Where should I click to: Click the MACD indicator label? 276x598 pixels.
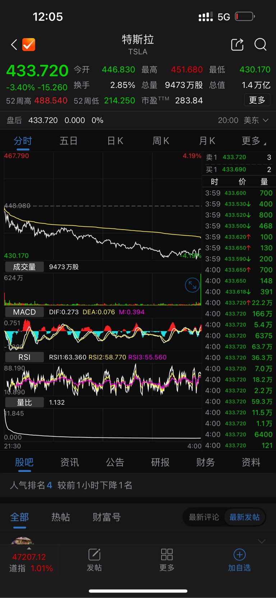tap(24, 312)
